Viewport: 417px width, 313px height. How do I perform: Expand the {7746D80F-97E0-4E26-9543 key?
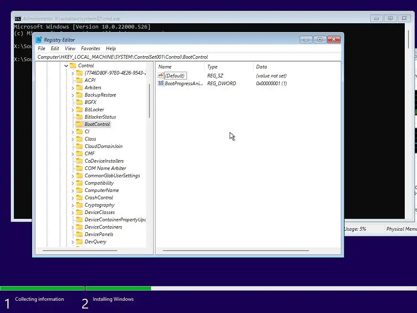tap(72, 73)
